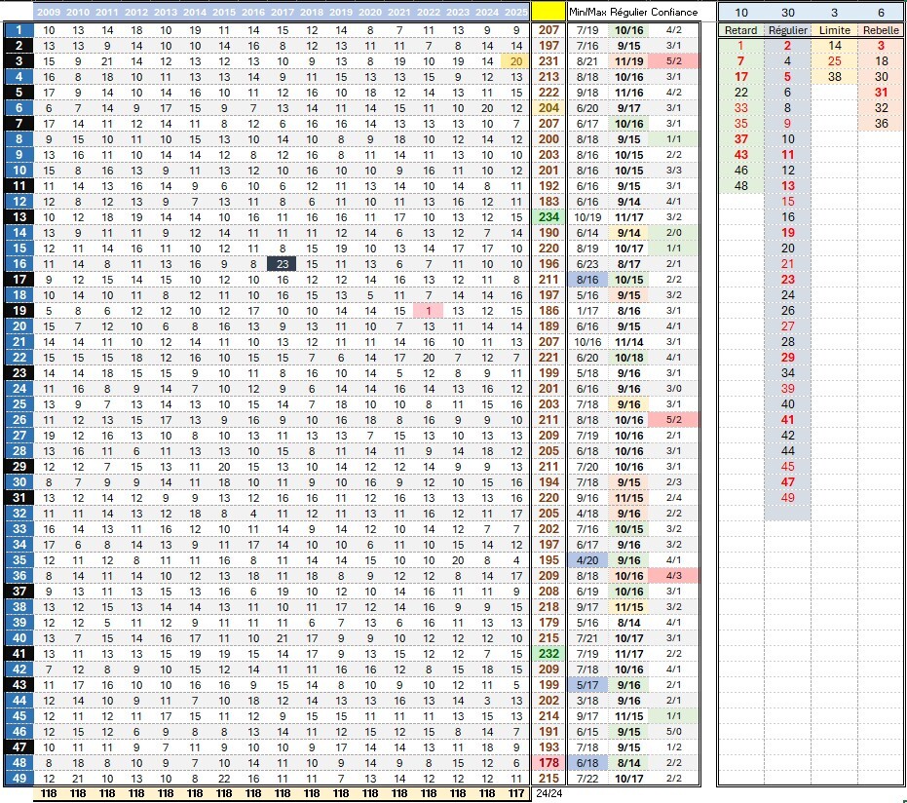
Task: Click the 2025 year column header
Action: click(515, 12)
